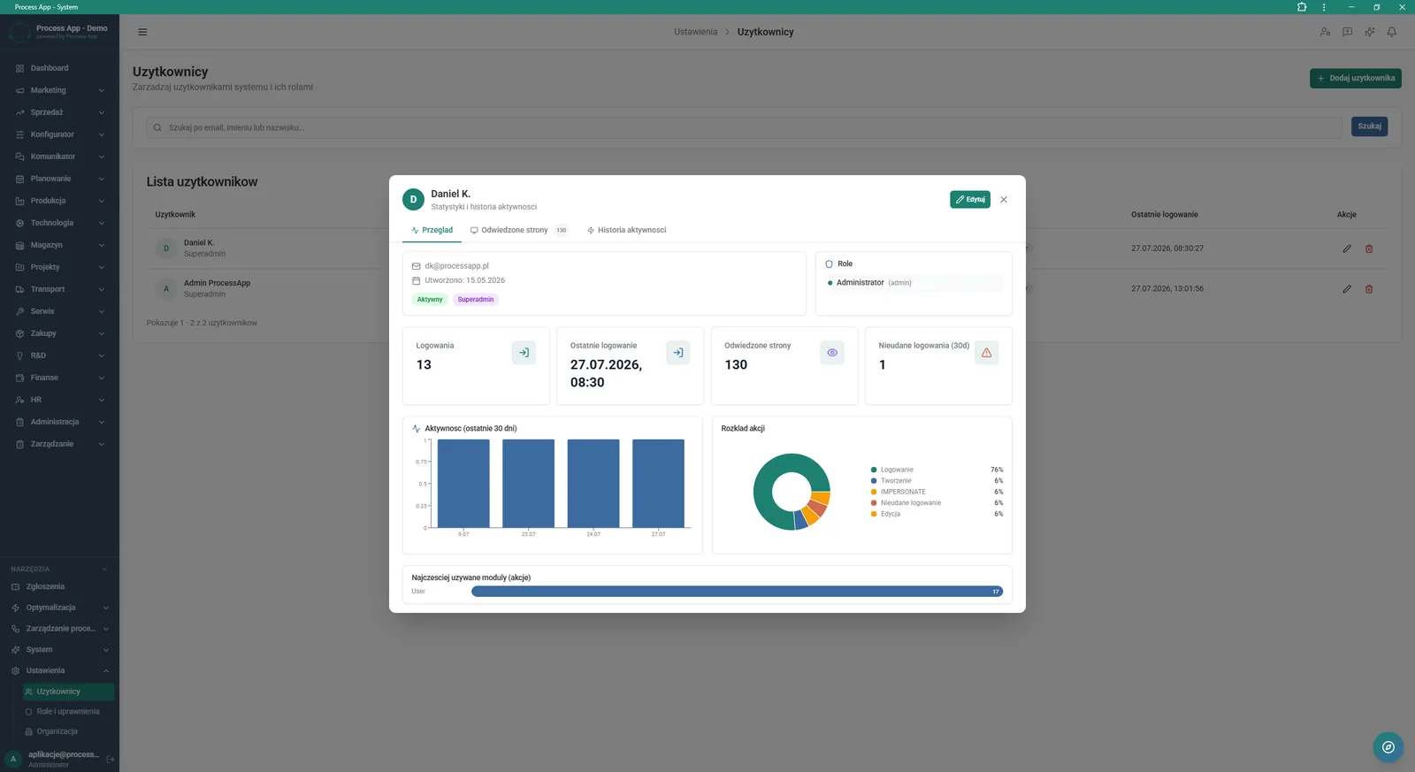
Task: Click Dodaj uzytkownika button
Action: [x=1355, y=78]
